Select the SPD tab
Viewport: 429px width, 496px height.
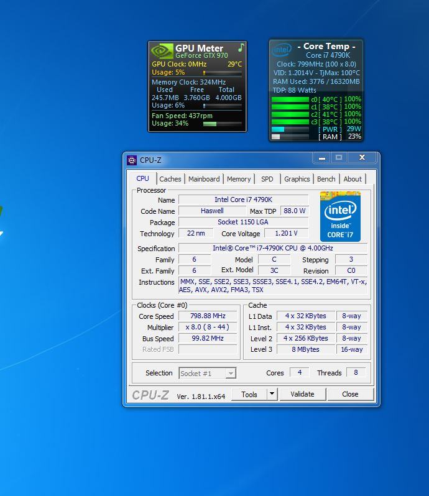[x=267, y=179]
